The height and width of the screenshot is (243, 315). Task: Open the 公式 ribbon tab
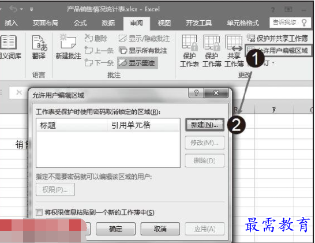80,23
